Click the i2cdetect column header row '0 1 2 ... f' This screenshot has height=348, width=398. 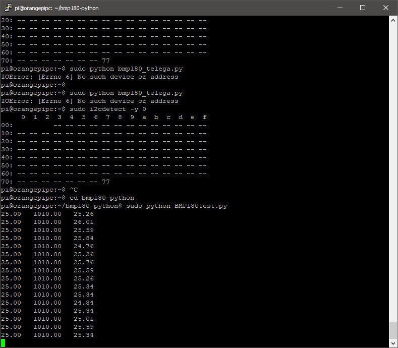point(113,117)
